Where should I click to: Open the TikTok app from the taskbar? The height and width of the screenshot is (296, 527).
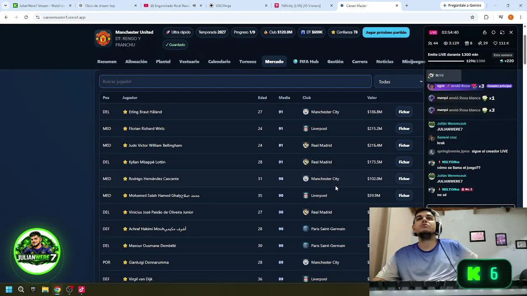tap(82, 289)
